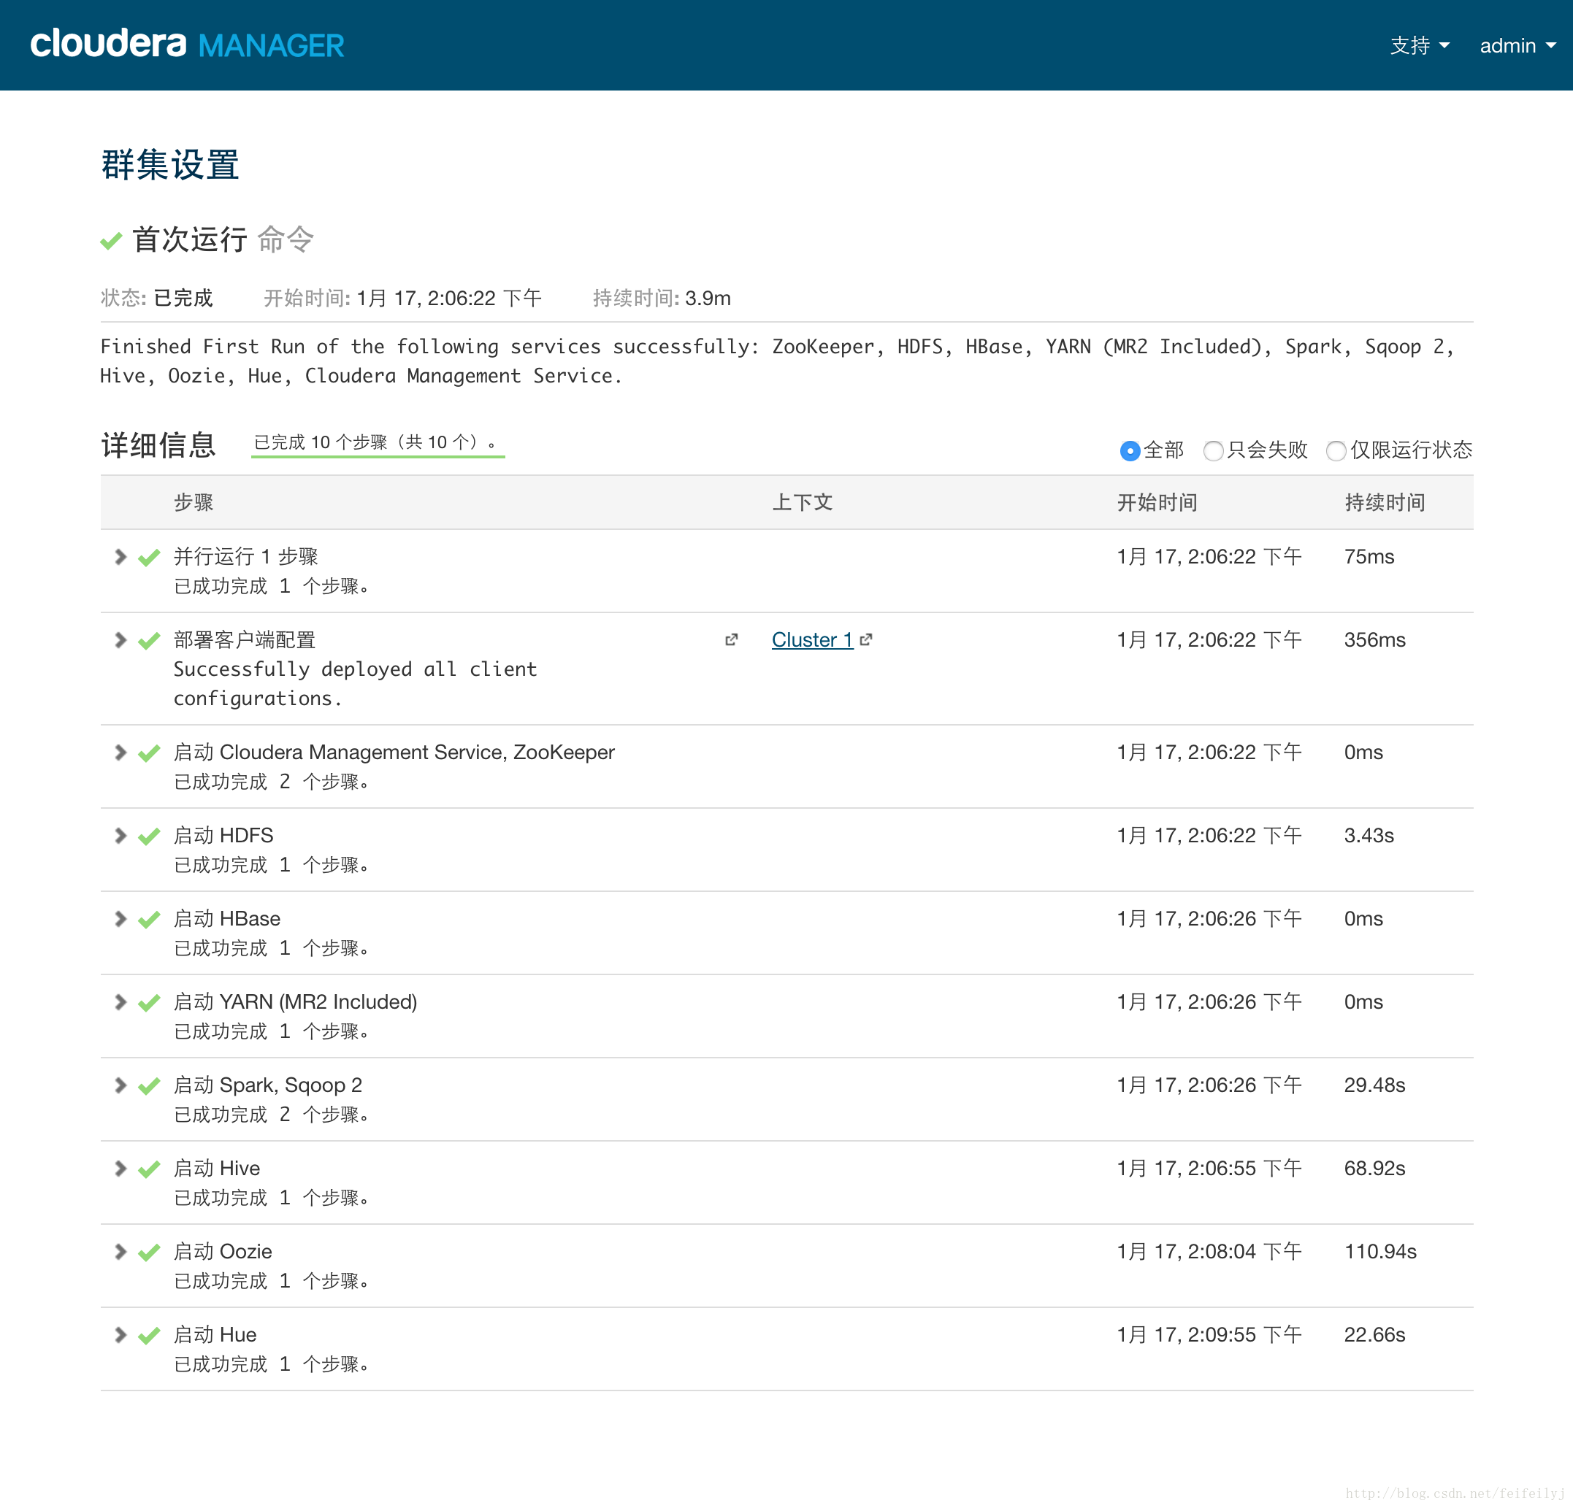Click the Successfully deployed all client configurations message
Viewport: 1573px width, 1508px height.
tap(356, 684)
